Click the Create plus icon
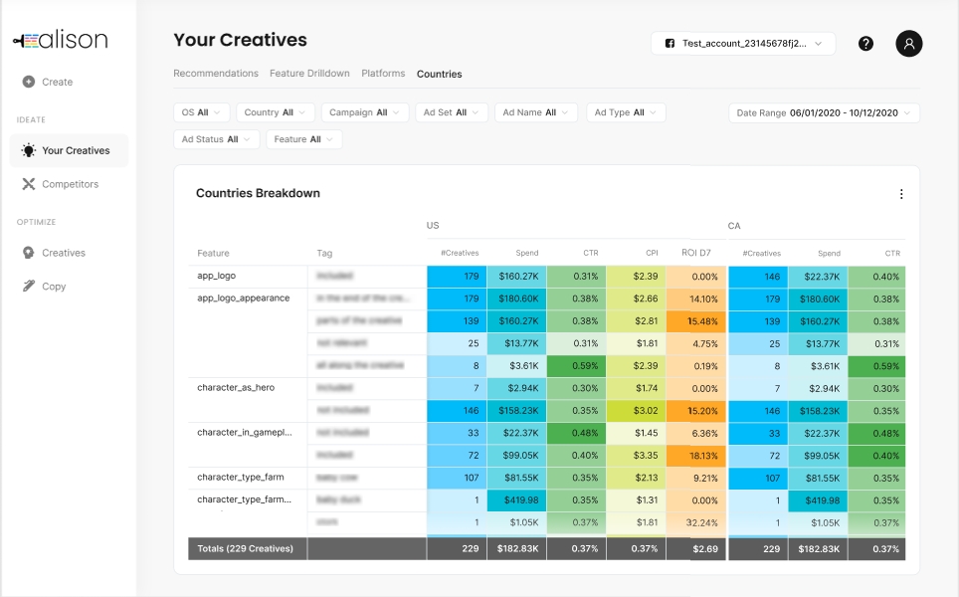Viewport: 959px width, 597px height. point(29,82)
